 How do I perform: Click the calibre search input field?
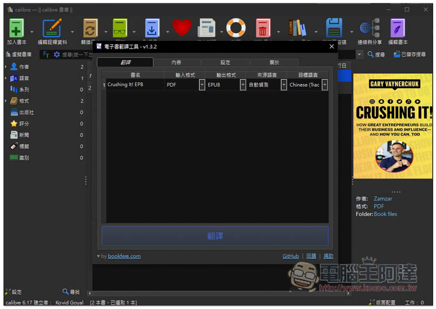[x=77, y=54]
